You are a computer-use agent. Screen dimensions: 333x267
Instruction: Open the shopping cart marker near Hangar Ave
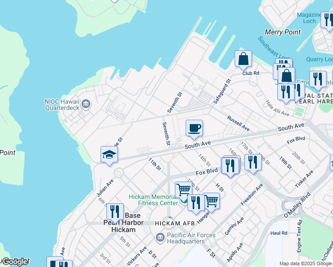[x=211, y=202]
